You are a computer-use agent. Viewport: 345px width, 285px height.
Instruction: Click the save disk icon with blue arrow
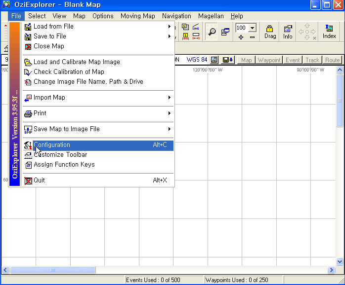[228, 60]
